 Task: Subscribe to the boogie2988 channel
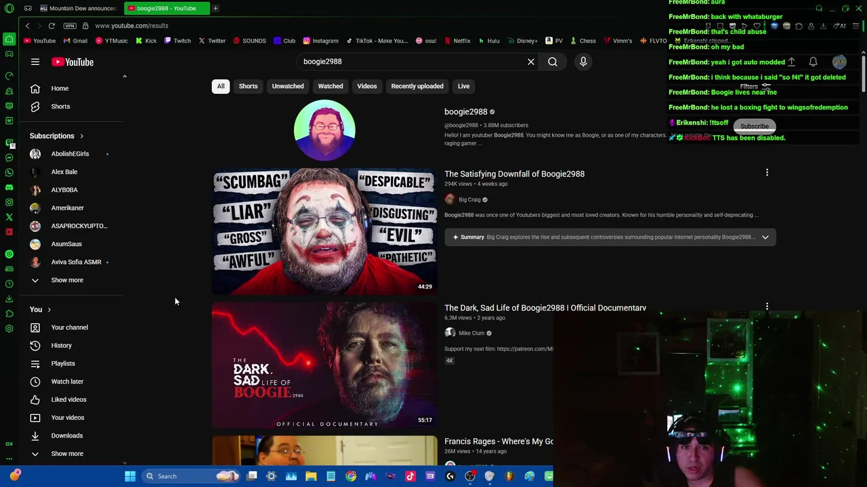(x=754, y=126)
